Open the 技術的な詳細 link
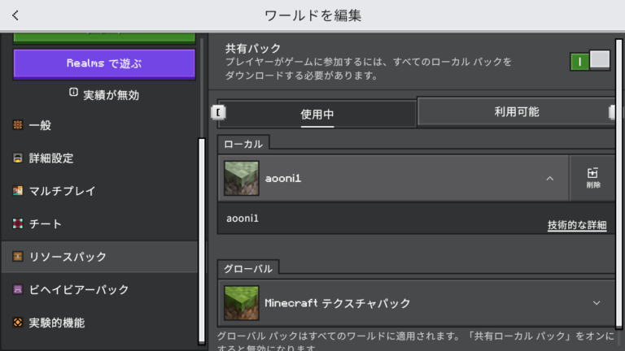This screenshot has width=625, height=351. (x=576, y=226)
